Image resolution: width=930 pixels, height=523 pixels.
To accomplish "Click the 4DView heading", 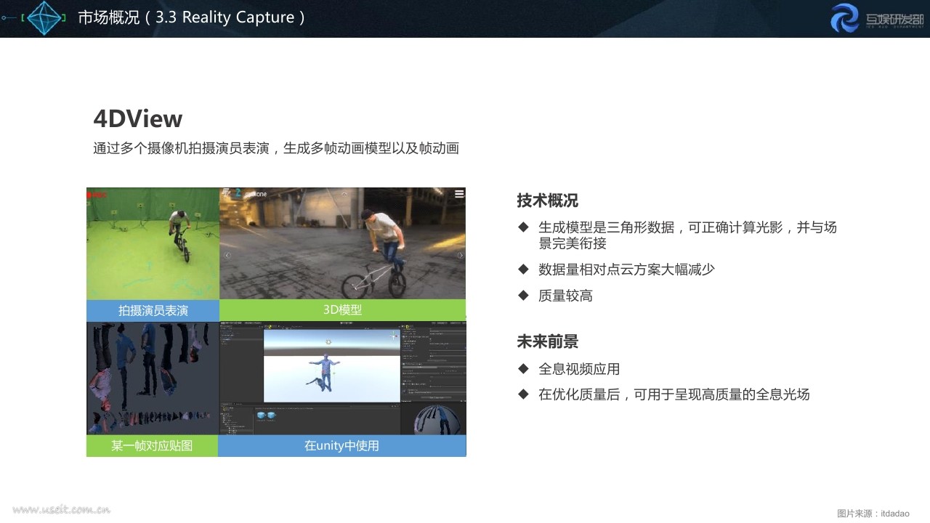I will point(138,119).
